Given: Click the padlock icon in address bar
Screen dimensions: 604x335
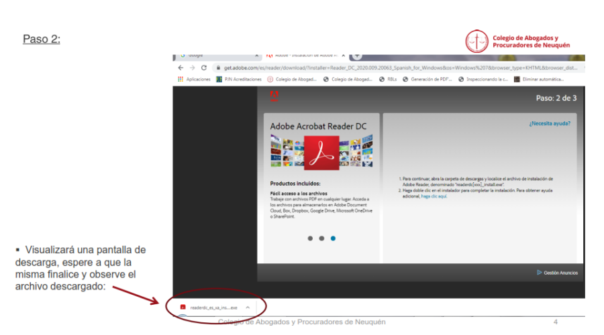Looking at the screenshot, I should [218, 68].
